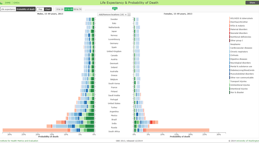Click the 2013 year slider marker
The width and height of the screenshot is (259, 143).
click(x=115, y=9)
